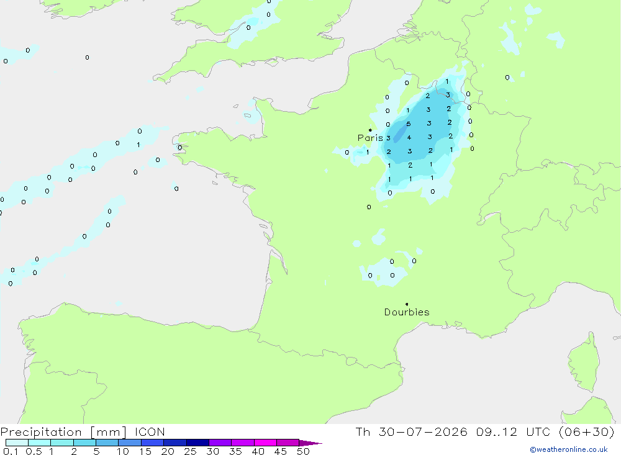Click the black Paris location dot
This screenshot has height=455, width=621.
click(370, 130)
